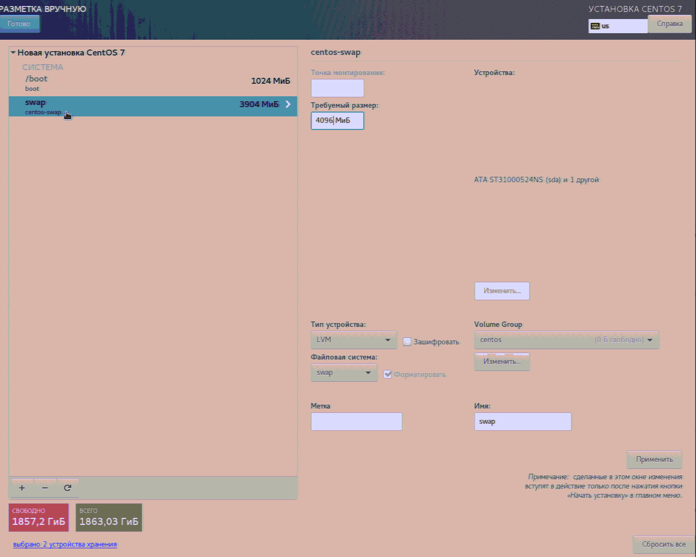Click the chevron arrow on swap row
Screen dimensions: 696x557
(x=288, y=104)
